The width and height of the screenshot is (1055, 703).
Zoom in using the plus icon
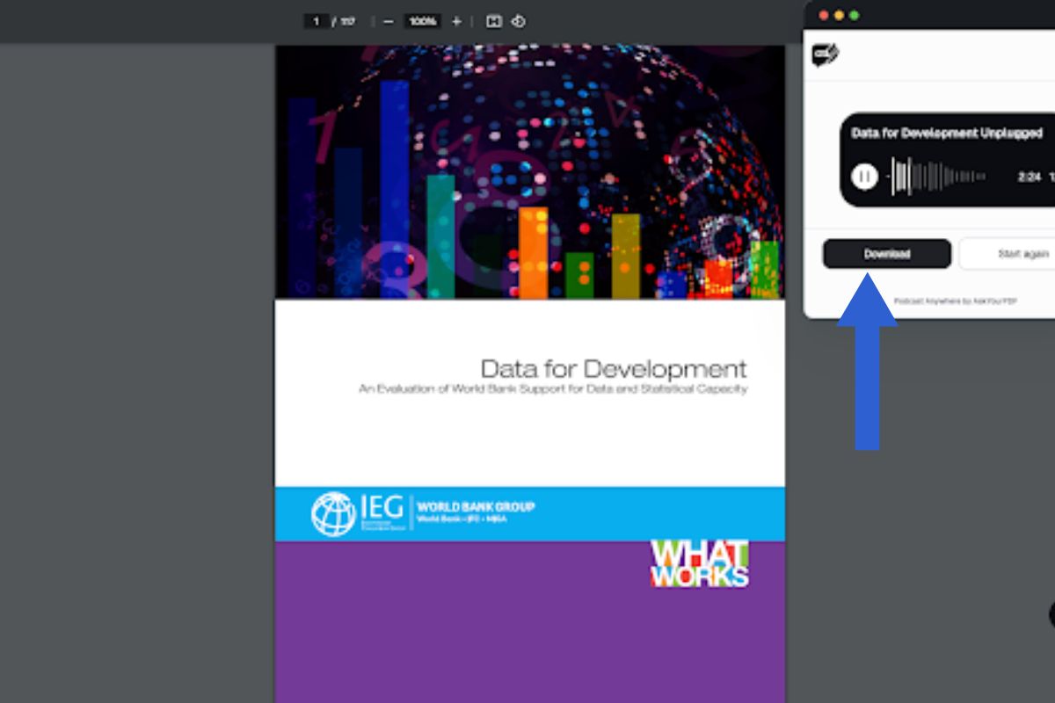pyautogui.click(x=456, y=21)
